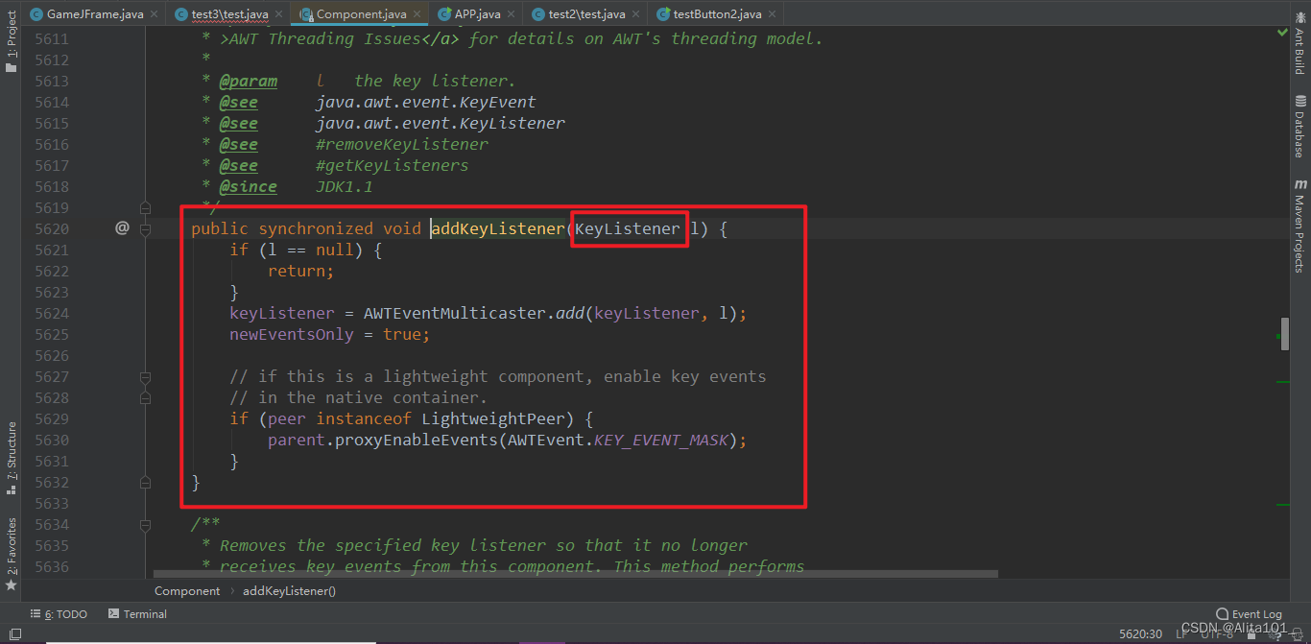
Task: Click addKeyListener() in the breadcrumb bar
Action: [x=289, y=591]
